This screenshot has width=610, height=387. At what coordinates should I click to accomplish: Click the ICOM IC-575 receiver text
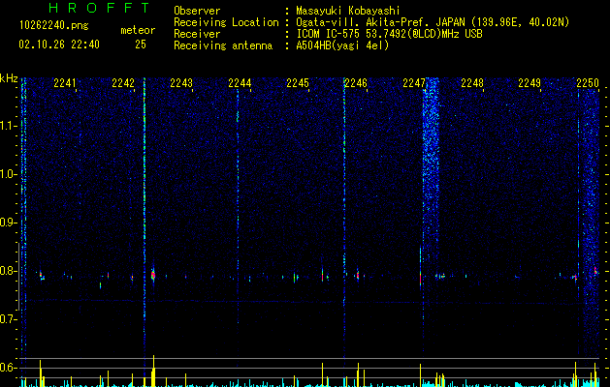pyautogui.click(x=389, y=34)
